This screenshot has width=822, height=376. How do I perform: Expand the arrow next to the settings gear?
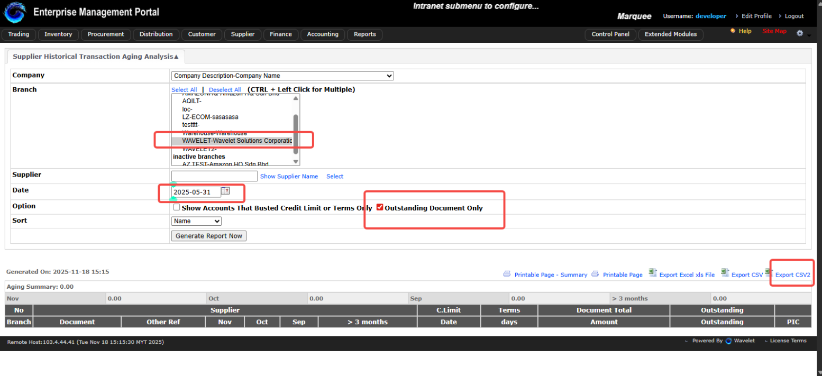pos(808,34)
